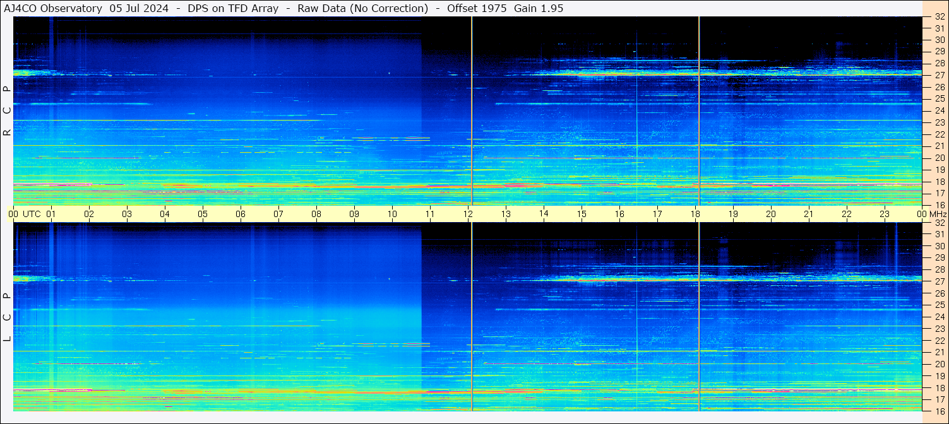Select the 27 MHz label on the RCP frequency scale

940,75
